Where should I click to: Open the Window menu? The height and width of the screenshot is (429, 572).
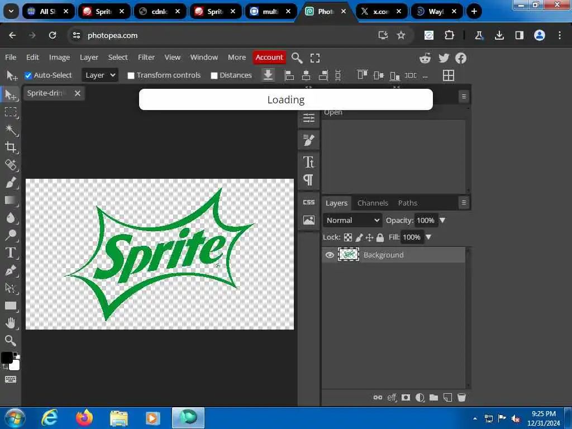tap(204, 58)
